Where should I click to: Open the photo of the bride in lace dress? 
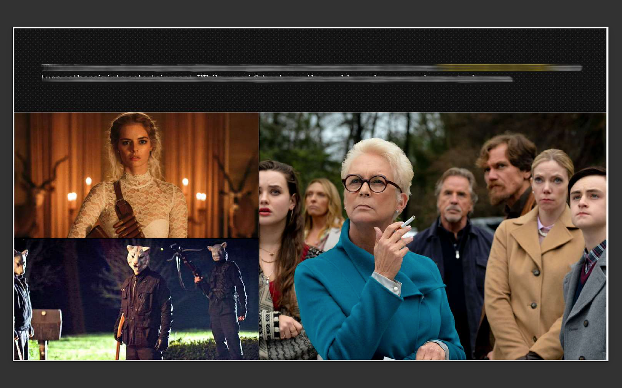click(137, 175)
